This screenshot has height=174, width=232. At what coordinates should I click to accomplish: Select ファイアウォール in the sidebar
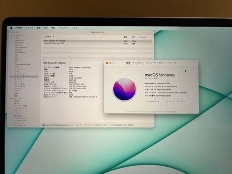click(x=20, y=108)
